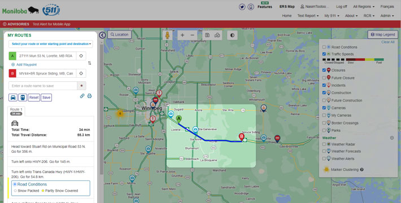401x203 pixels.
Task: Click the route name save marker icon
Action: click(81, 86)
